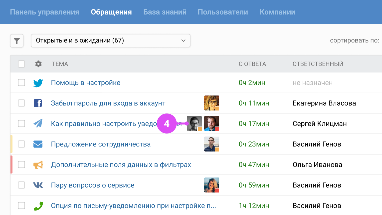
Task: Click the Facebook channel icon
Action: click(38, 103)
